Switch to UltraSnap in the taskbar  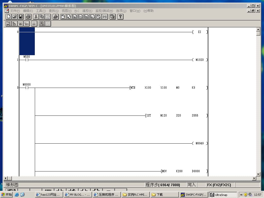coord(223,195)
